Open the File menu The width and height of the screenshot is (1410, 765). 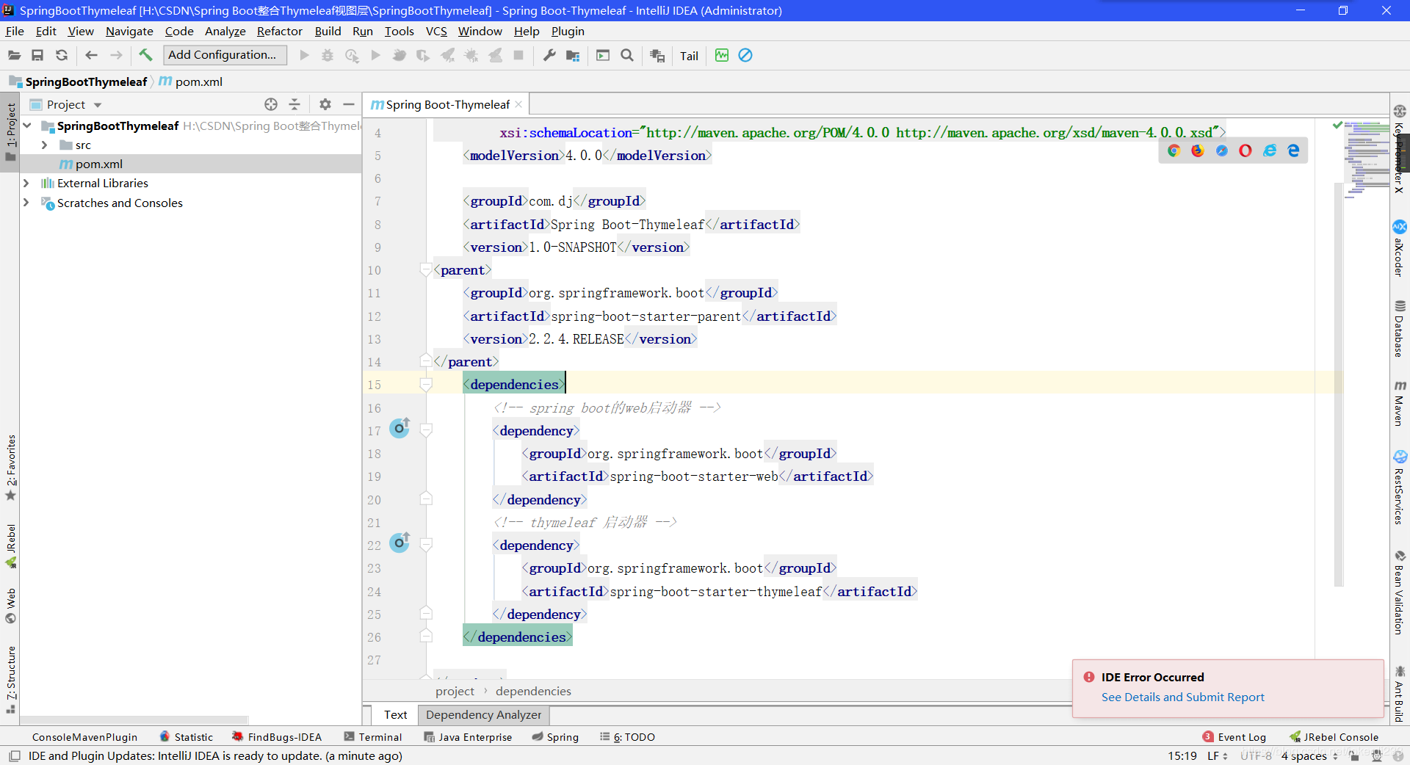pyautogui.click(x=15, y=31)
